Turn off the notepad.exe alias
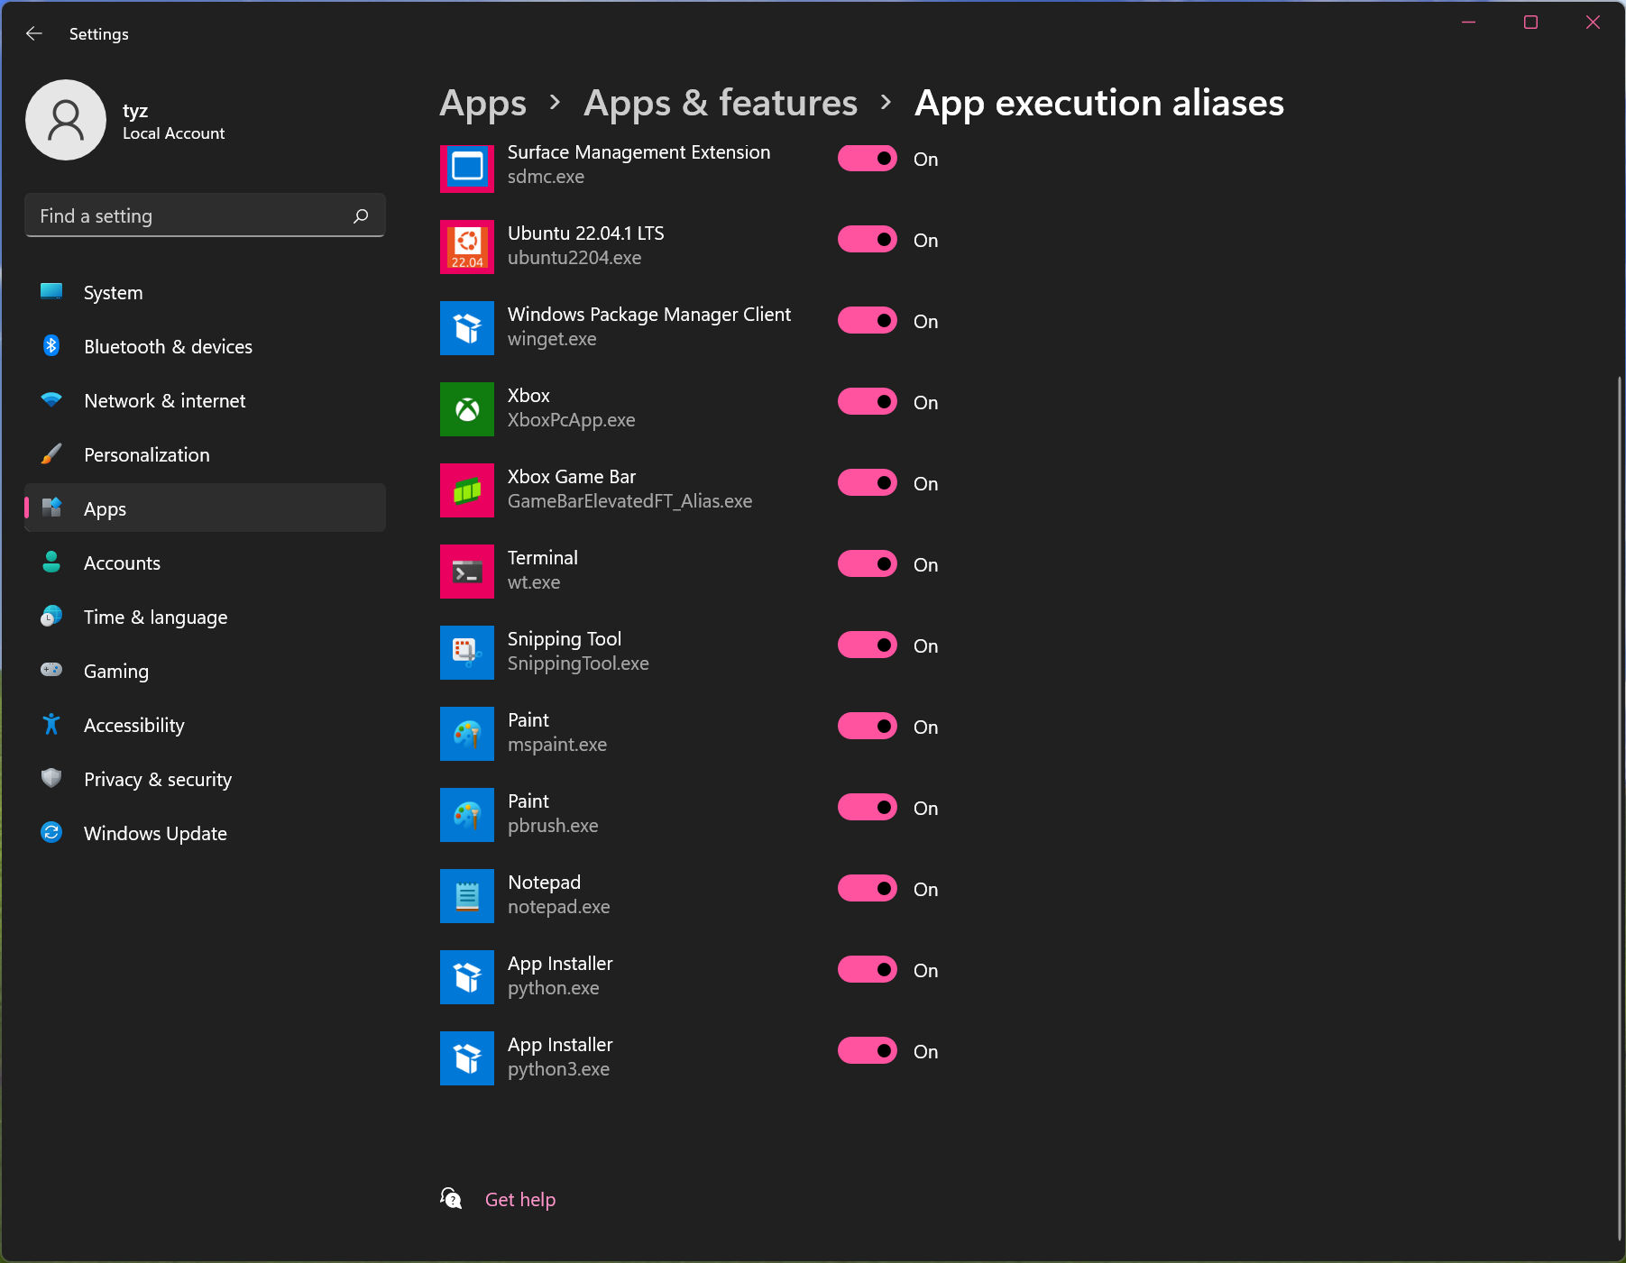The width and height of the screenshot is (1626, 1263). (867, 888)
